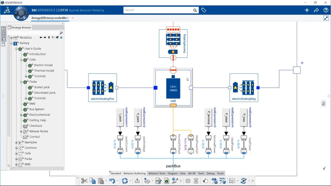Click the document edit pencil icon
Viewport: 331px width, 186px height.
158,181
